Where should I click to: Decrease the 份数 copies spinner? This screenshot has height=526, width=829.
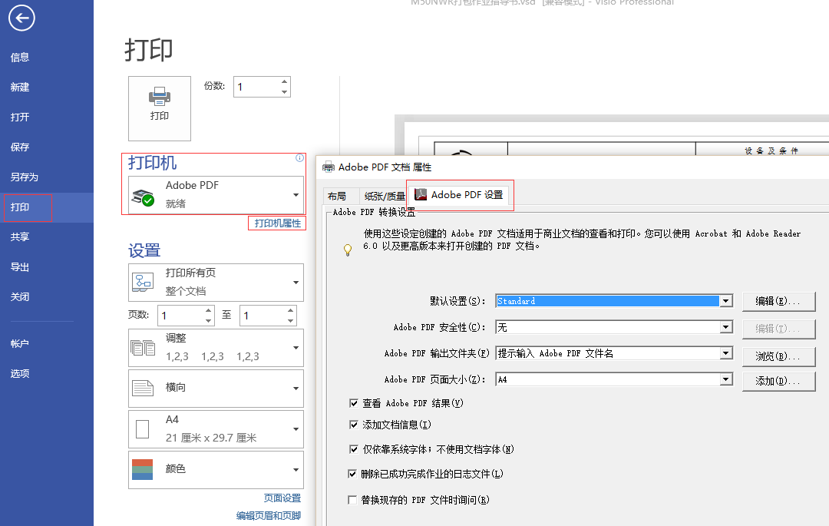click(x=285, y=92)
